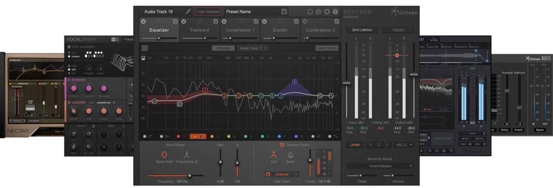Select EQ node 1 on the curve
553x188 pixels.
pos(205,90)
